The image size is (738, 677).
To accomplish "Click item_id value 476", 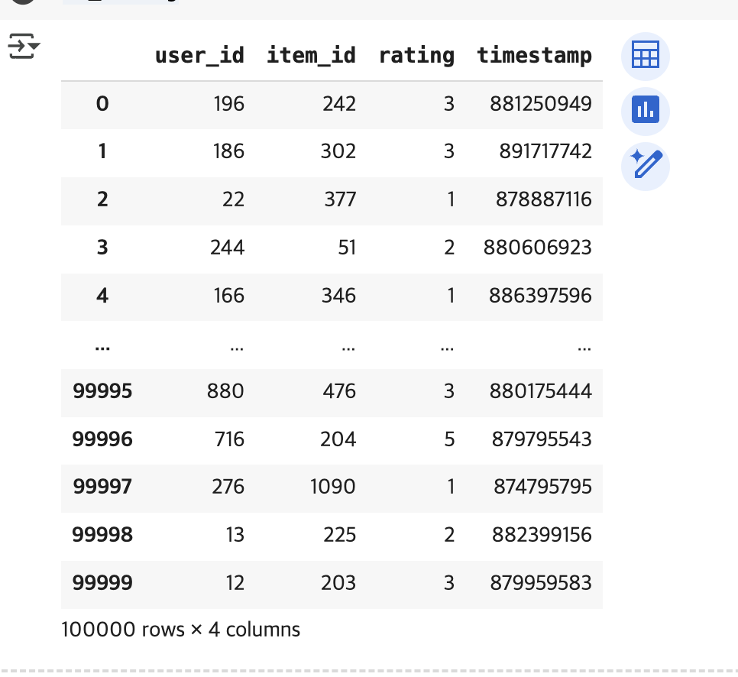I will [339, 391].
